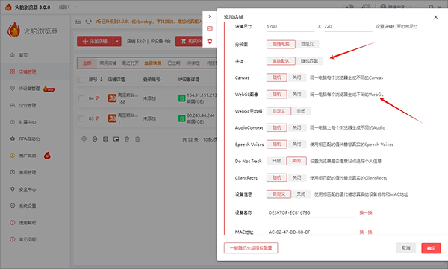Open the 扩展中心 sidebar icon
The height and width of the screenshot is (269, 448).
pyautogui.click(x=12, y=121)
